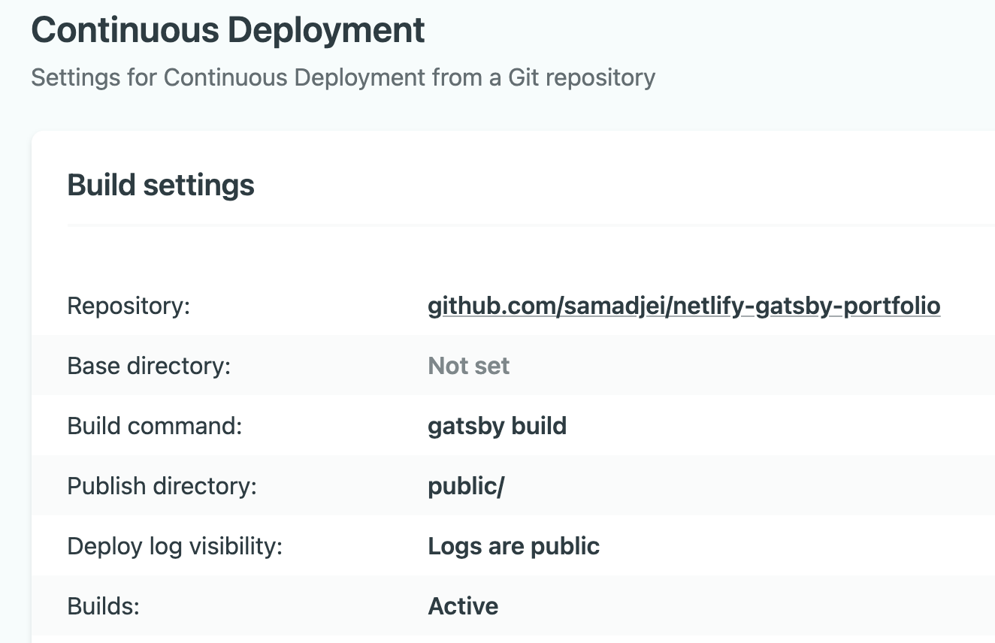Click the divider line under Build settings
This screenshot has width=995, height=643.
point(526,225)
